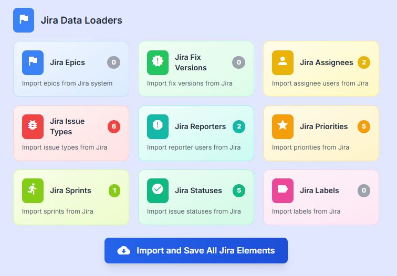The width and height of the screenshot is (397, 276).
Task: Select the Jira Reporters card title
Action: [x=200, y=126]
